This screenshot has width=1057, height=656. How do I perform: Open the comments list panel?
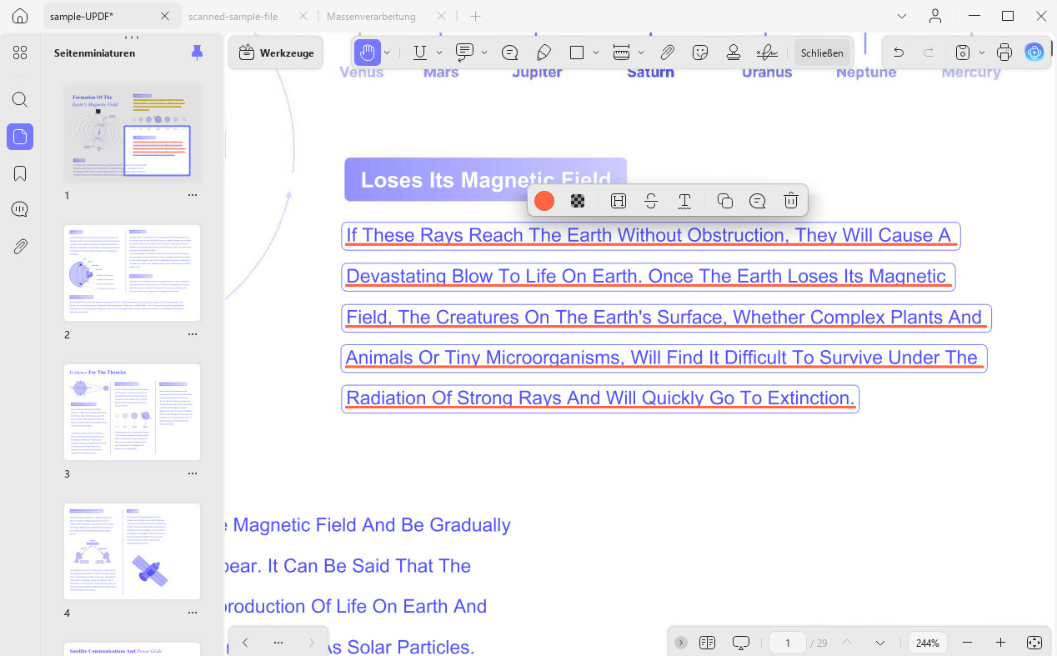point(20,209)
